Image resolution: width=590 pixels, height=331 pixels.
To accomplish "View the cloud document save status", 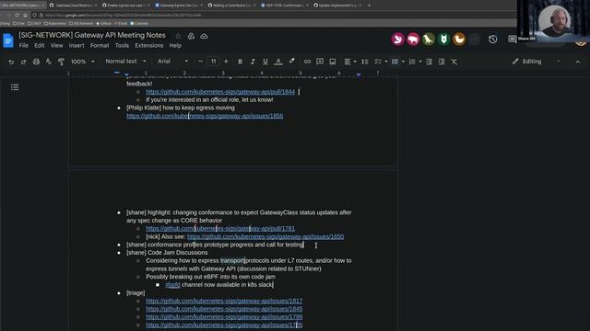I will coord(204,36).
